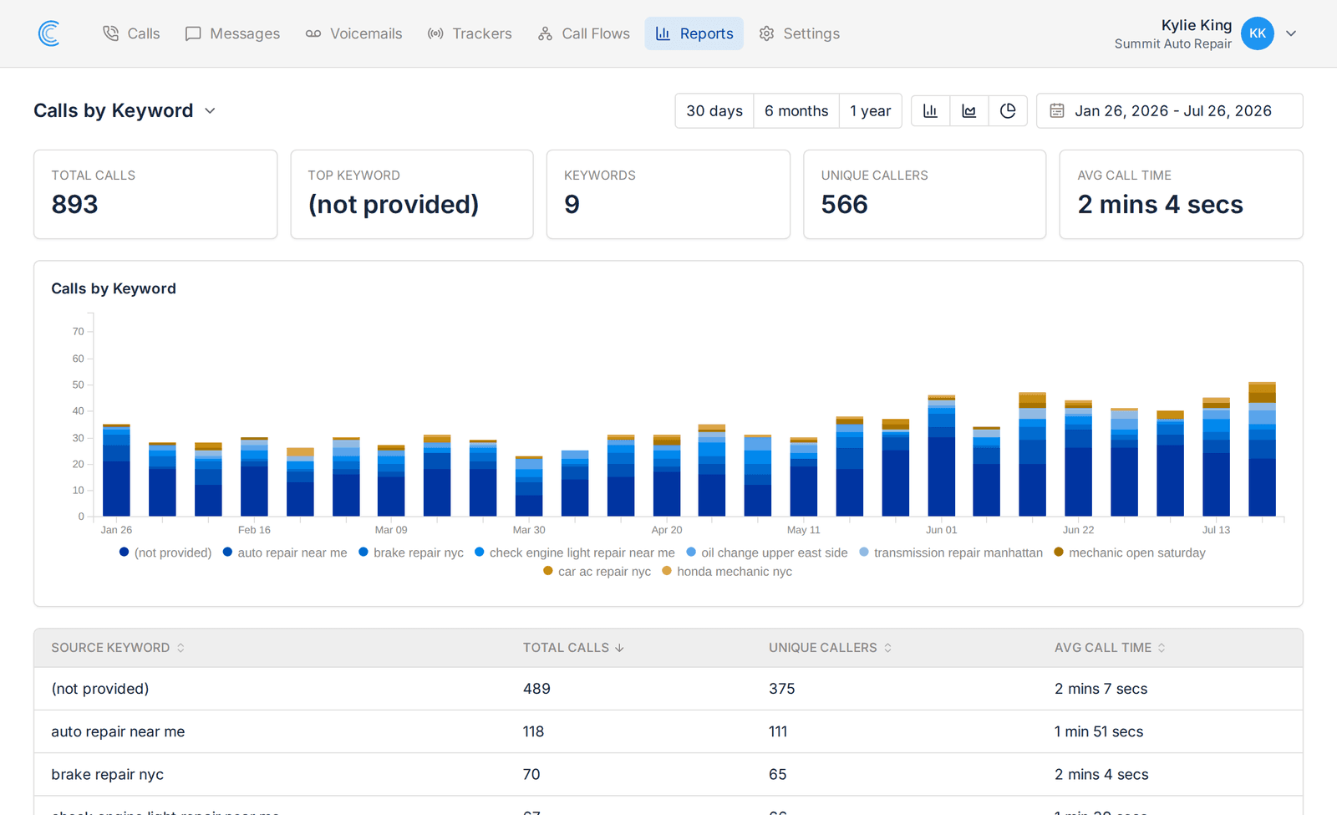Click the Kylie King account name
The width and height of the screenshot is (1337, 815).
point(1197,25)
